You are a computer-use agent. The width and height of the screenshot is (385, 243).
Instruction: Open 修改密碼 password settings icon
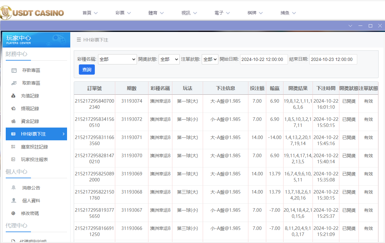tap(14, 213)
